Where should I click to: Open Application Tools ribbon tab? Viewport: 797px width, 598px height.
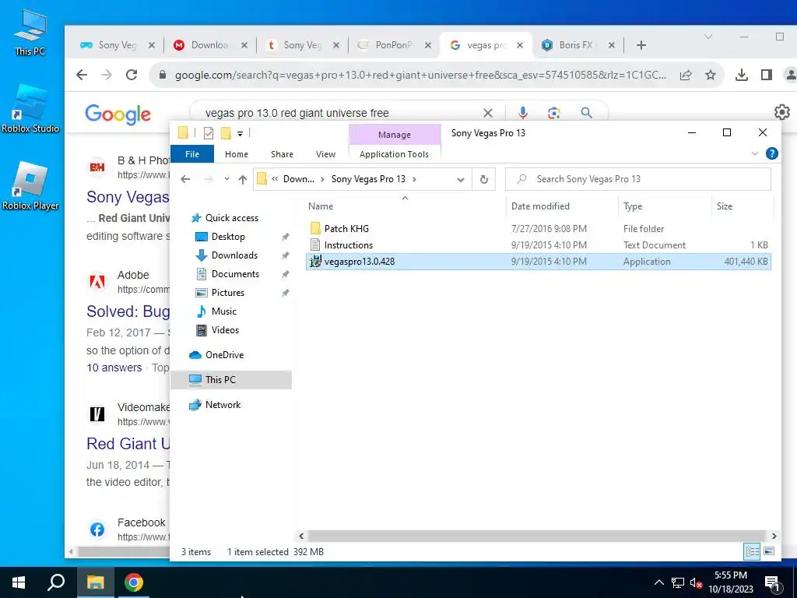pos(394,154)
